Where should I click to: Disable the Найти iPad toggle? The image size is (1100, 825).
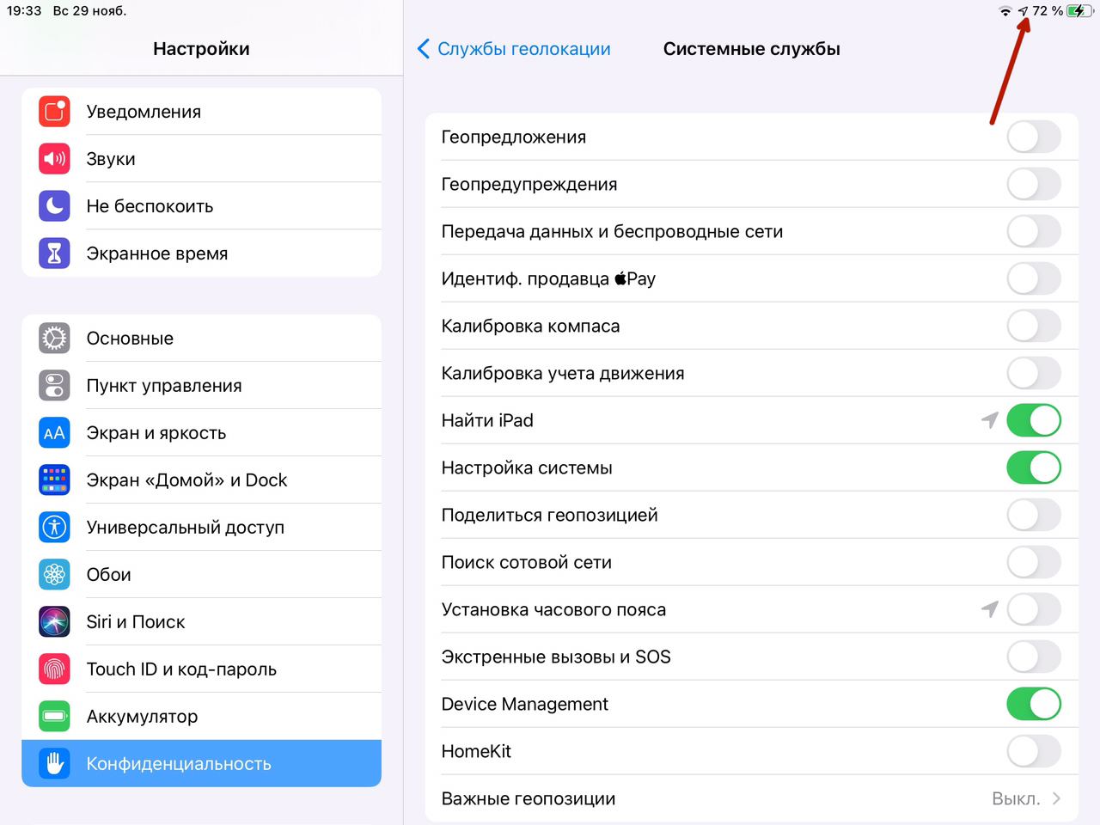(1033, 421)
